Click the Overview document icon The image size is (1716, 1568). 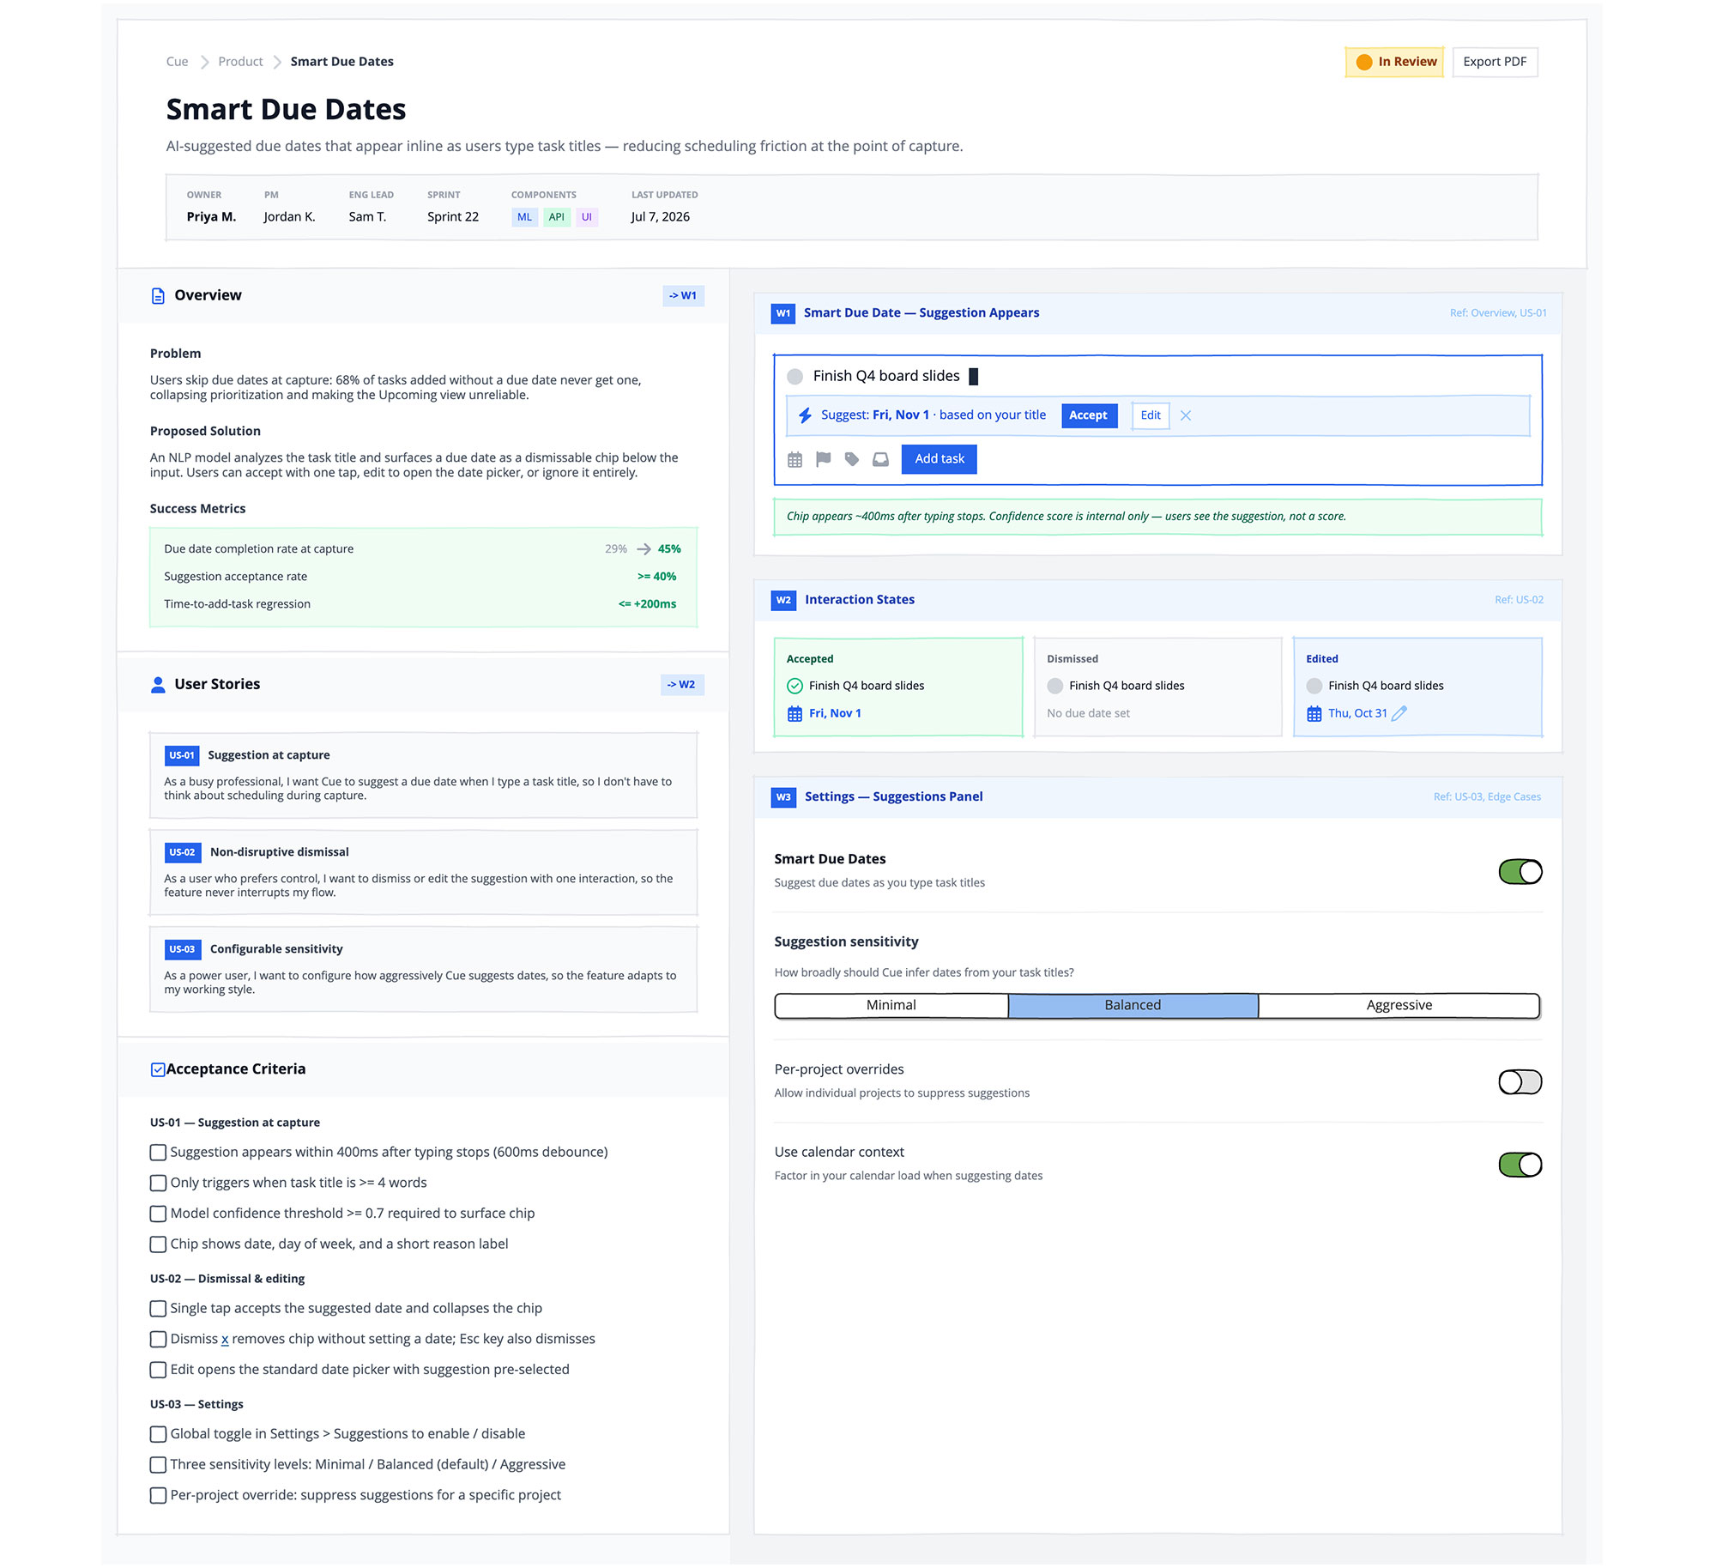[158, 296]
